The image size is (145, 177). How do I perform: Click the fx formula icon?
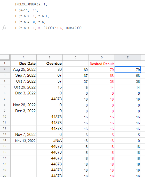coord(4,28)
